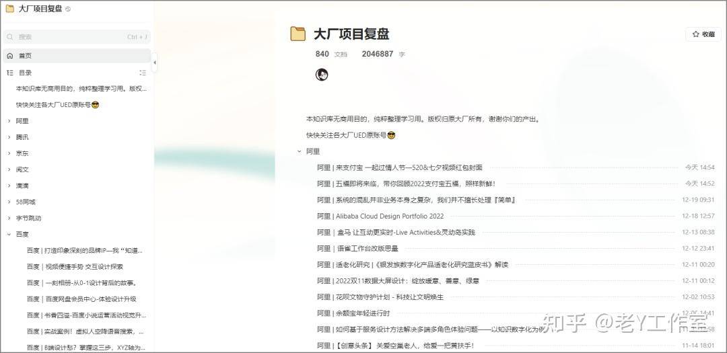
Task: Collapse the sidebar with the handle arrow
Action: [x=154, y=63]
